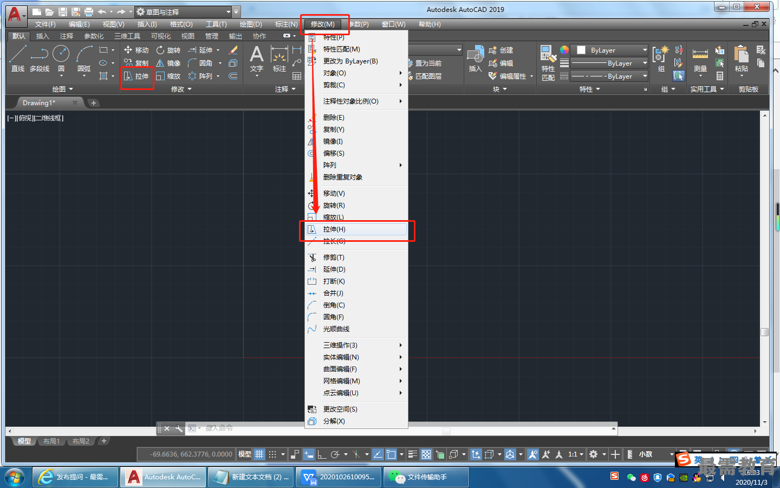Click the Plot/Print icon in quick access toolbar

click(x=89, y=11)
